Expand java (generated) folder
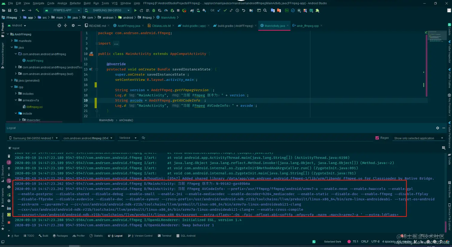Viewport: 452px width, 247px height. [12, 80]
